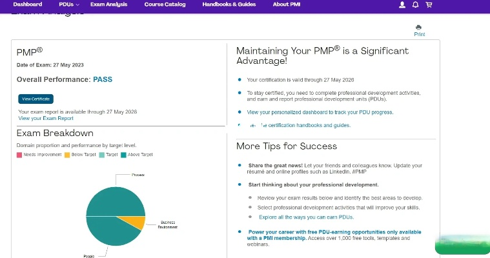490x258 pixels.
Task: Click the Above Target legend swatch
Action: tap(123, 155)
